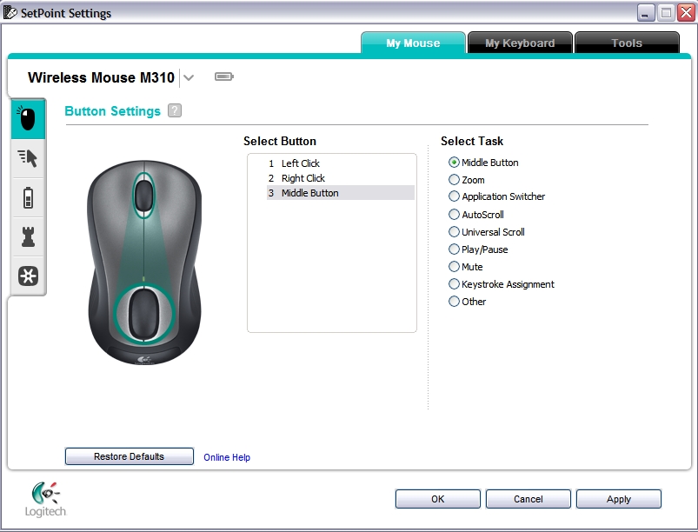Select the Application Switcher radio option
Image resolution: width=698 pixels, height=532 pixels.
click(x=454, y=196)
